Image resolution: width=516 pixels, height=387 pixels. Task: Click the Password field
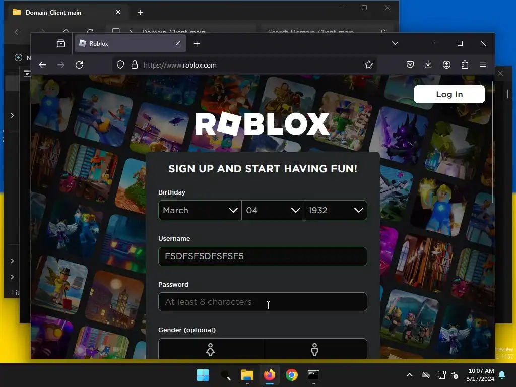click(263, 302)
